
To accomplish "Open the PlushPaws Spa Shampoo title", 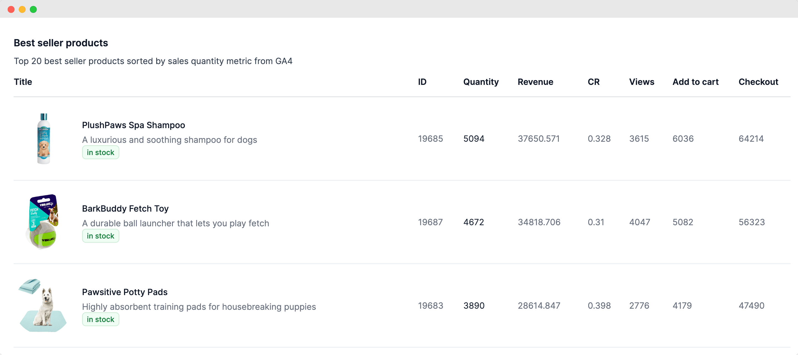I will click(x=133, y=125).
